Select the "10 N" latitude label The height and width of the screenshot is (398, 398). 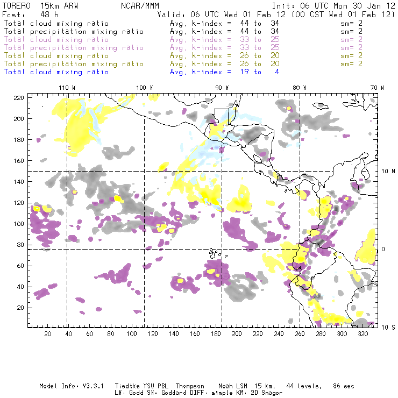(x=388, y=172)
